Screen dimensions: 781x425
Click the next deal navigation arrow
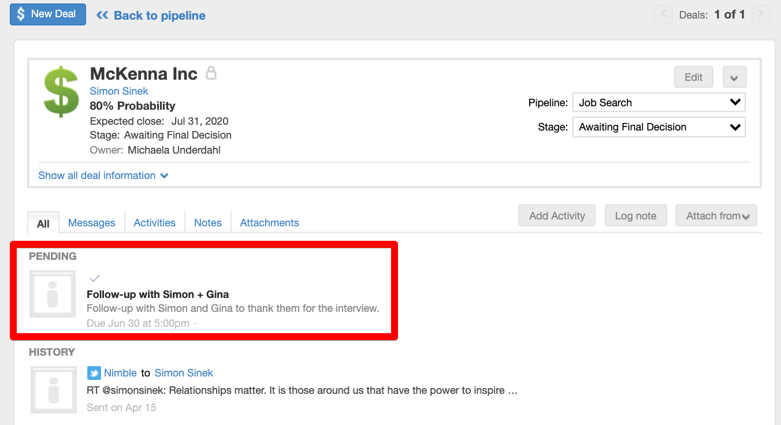click(x=761, y=14)
